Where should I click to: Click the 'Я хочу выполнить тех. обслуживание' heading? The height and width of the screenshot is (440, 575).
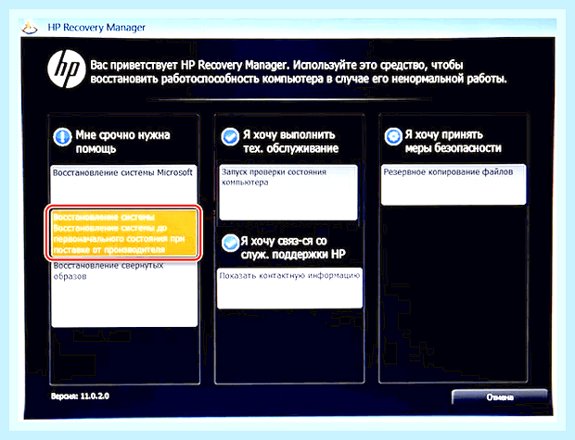pyautogui.click(x=290, y=142)
